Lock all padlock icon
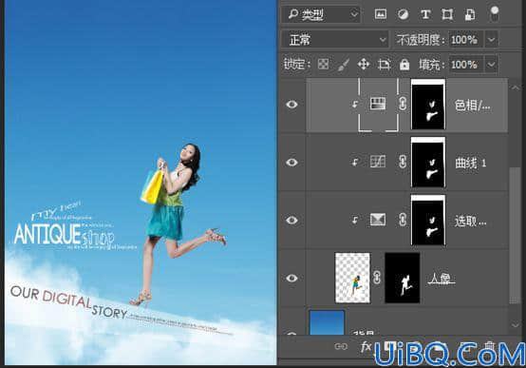Viewport: 526px width, 368px height. click(x=404, y=65)
